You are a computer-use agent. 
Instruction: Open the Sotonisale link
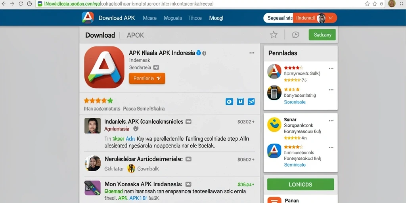[295, 102]
